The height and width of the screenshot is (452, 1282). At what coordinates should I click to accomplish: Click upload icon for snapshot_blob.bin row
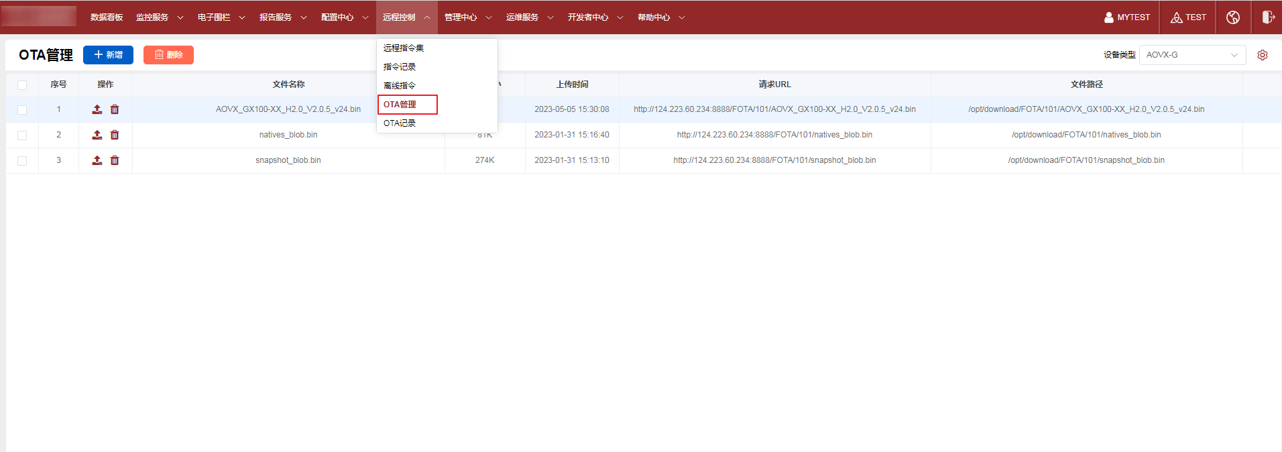pyautogui.click(x=97, y=160)
